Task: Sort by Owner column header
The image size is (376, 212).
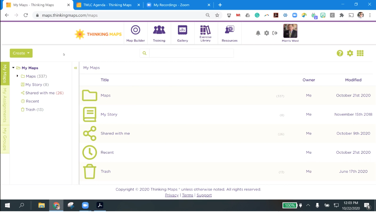Action: [309, 80]
